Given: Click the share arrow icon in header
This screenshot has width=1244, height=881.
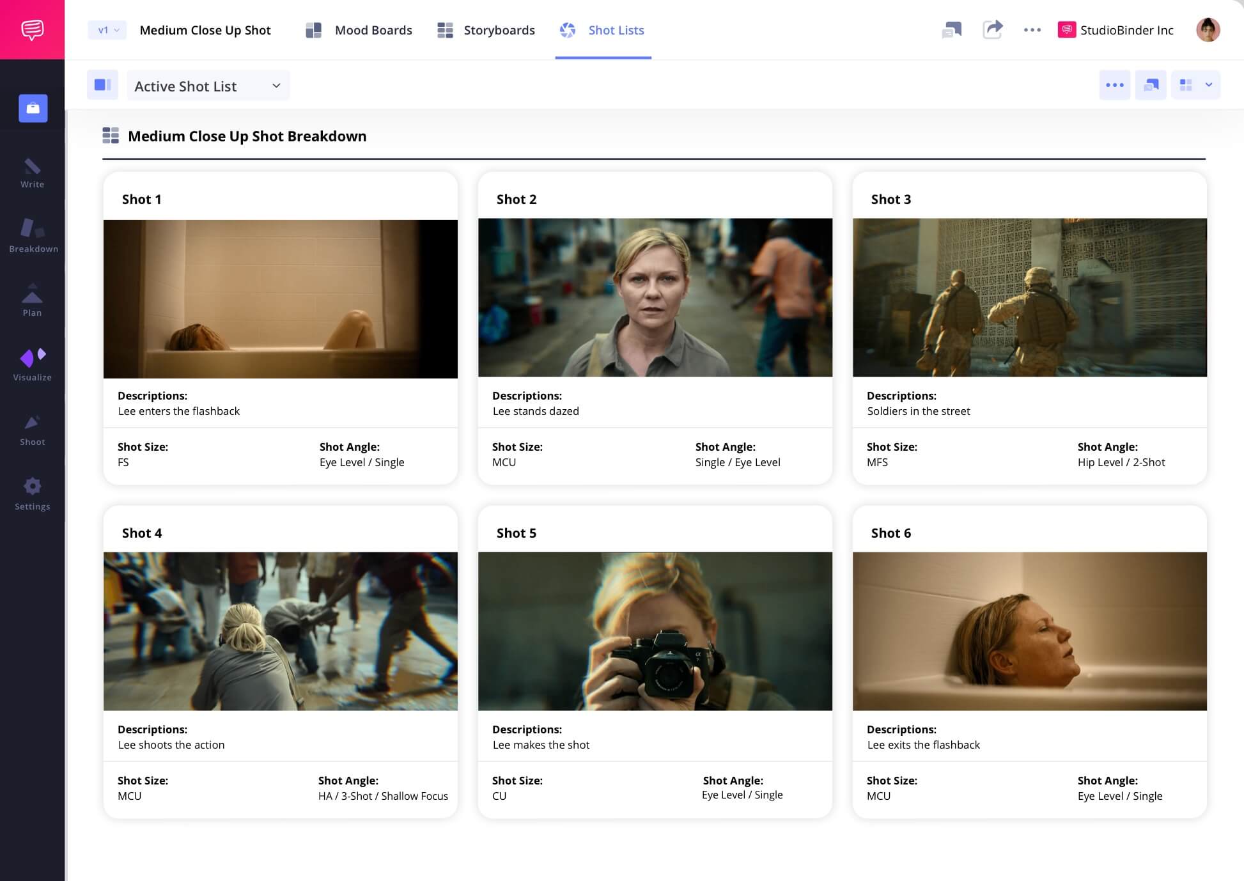Looking at the screenshot, I should click(992, 29).
